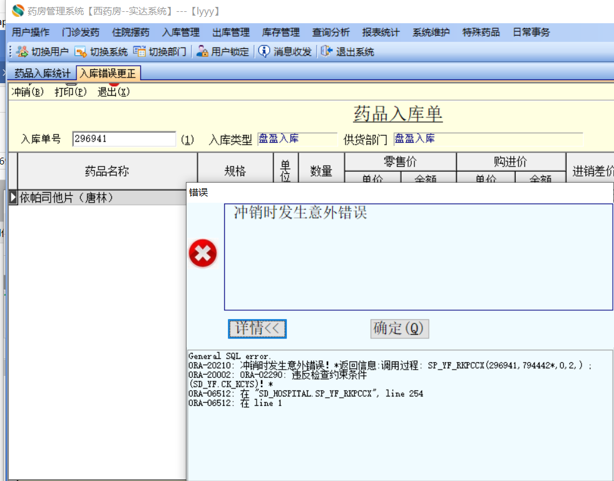Open the 查询分析 menu

[331, 32]
